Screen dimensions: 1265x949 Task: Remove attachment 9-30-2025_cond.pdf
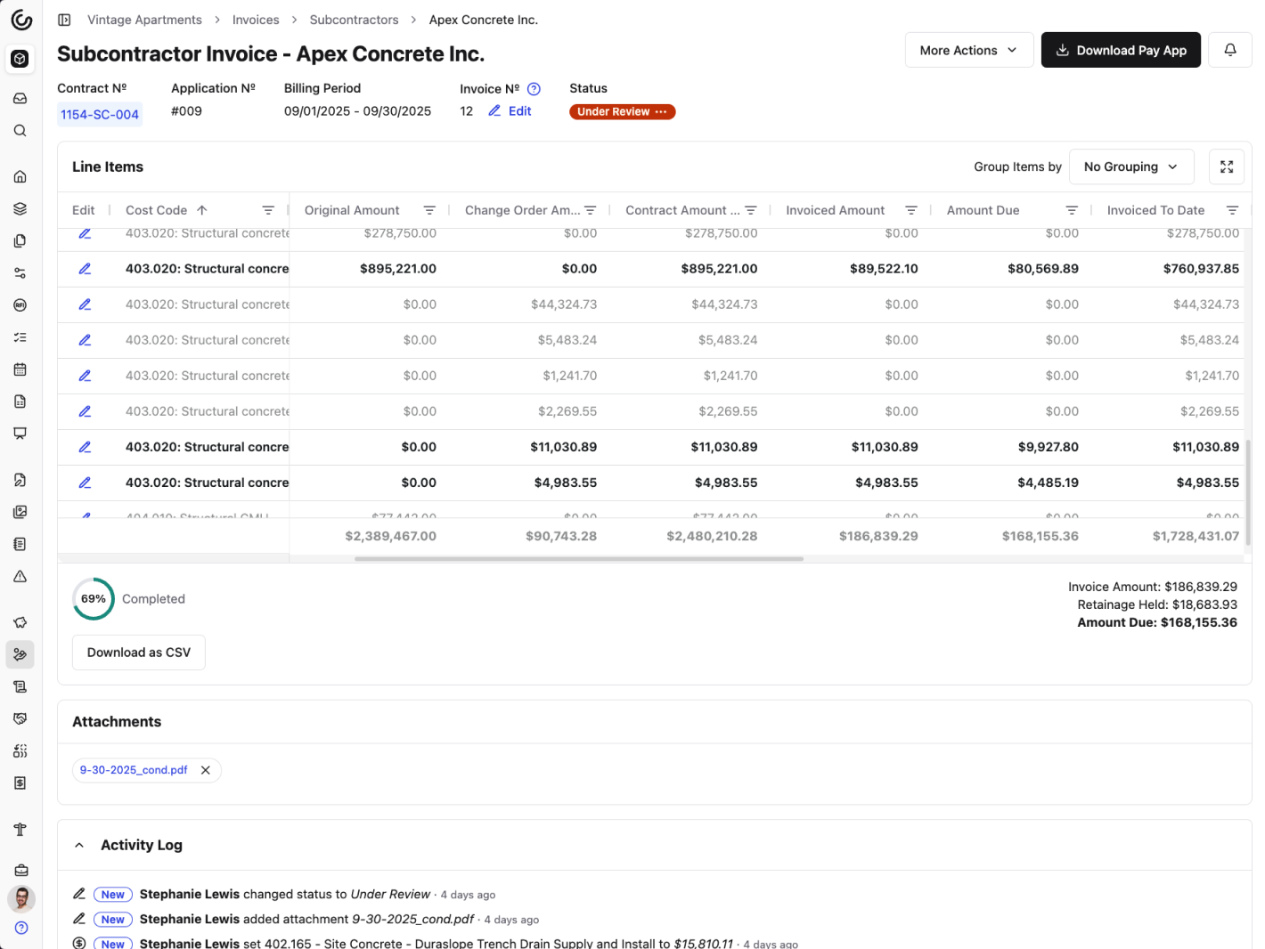206,770
